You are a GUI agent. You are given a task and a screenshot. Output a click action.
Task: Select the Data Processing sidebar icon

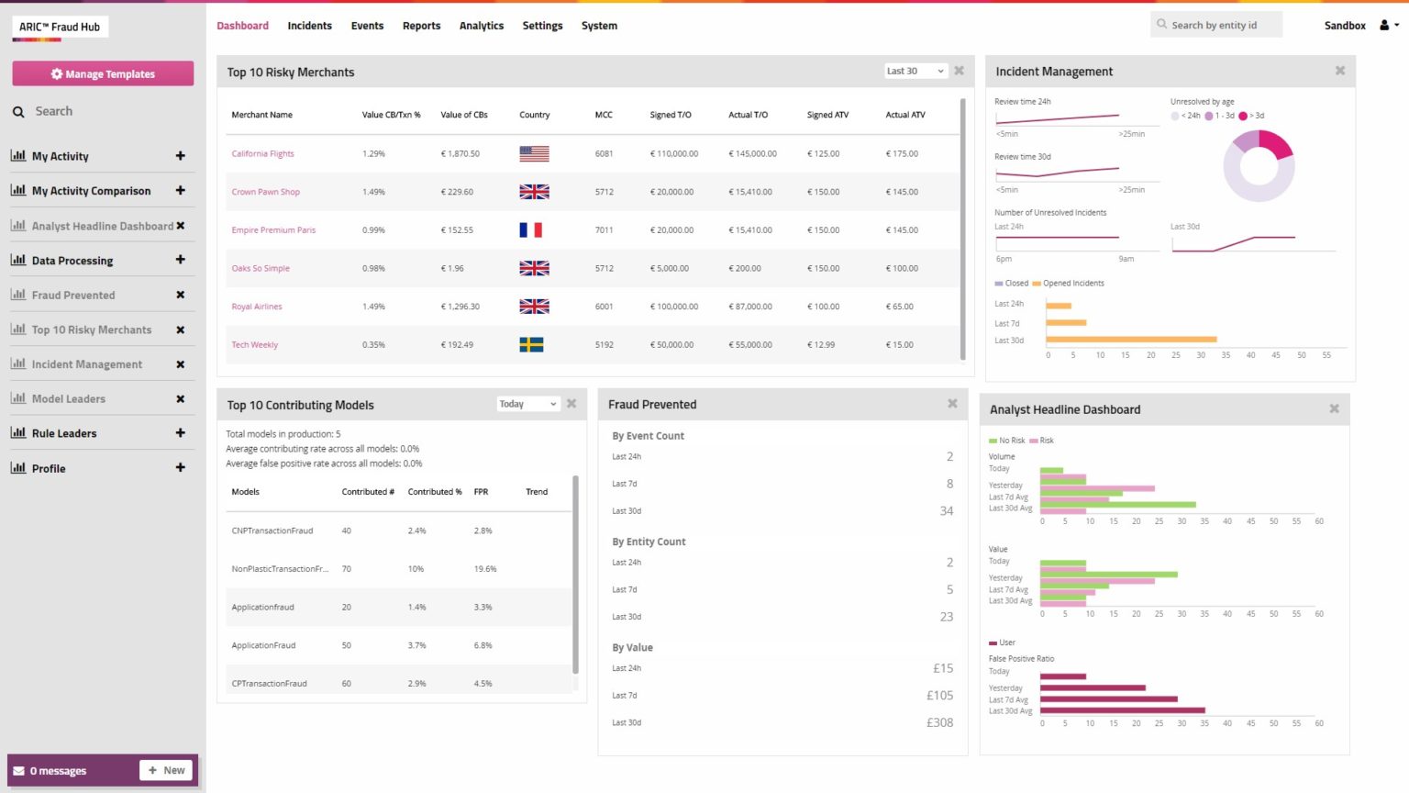(20, 261)
